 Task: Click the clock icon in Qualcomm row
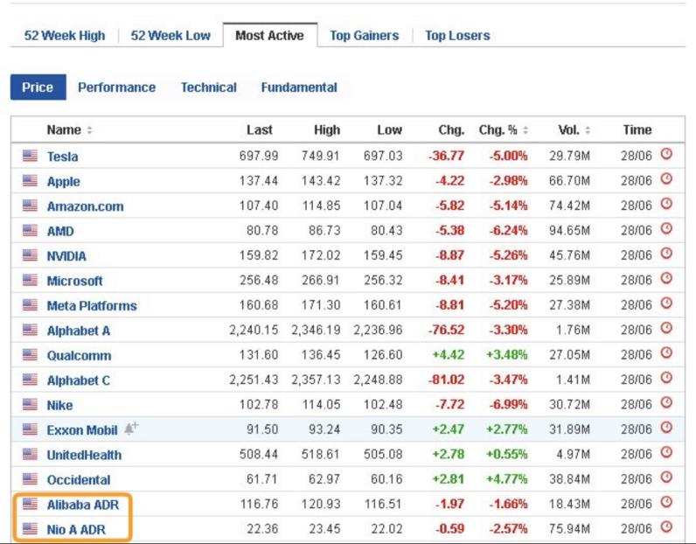point(666,353)
